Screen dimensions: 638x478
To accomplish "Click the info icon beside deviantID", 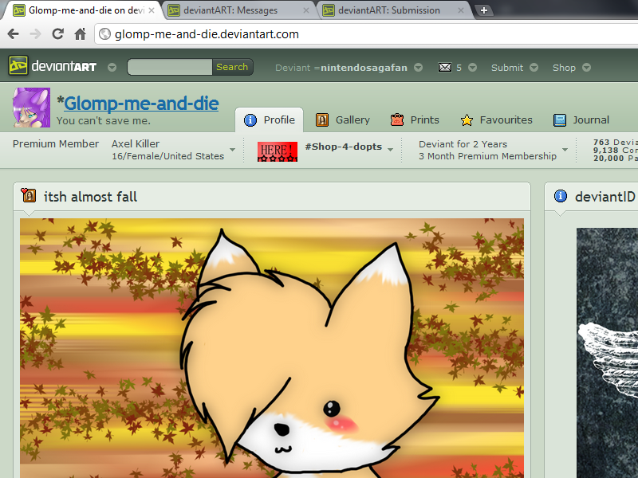I will pos(561,196).
